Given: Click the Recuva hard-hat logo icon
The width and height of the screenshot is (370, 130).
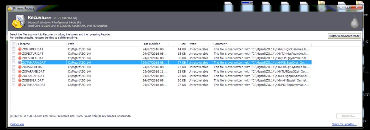Looking at the screenshot, I should (18, 22).
